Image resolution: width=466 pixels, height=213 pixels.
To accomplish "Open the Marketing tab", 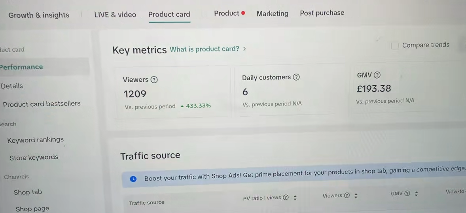I will [x=272, y=14].
